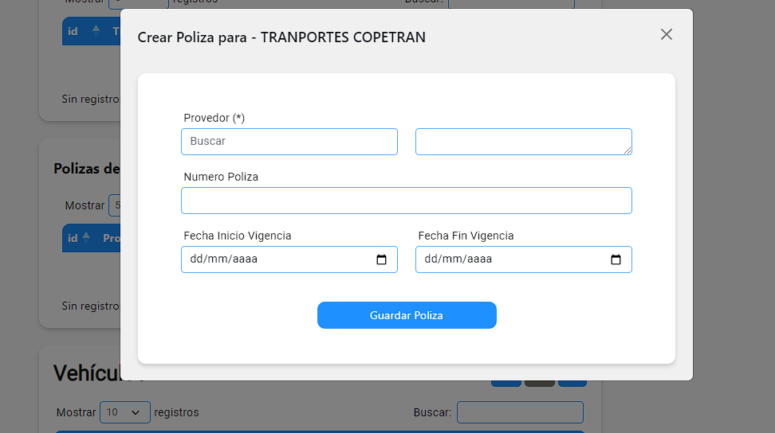Open the Polizas section Mostrar dropdown
The width and height of the screenshot is (775, 433).
[x=115, y=205]
